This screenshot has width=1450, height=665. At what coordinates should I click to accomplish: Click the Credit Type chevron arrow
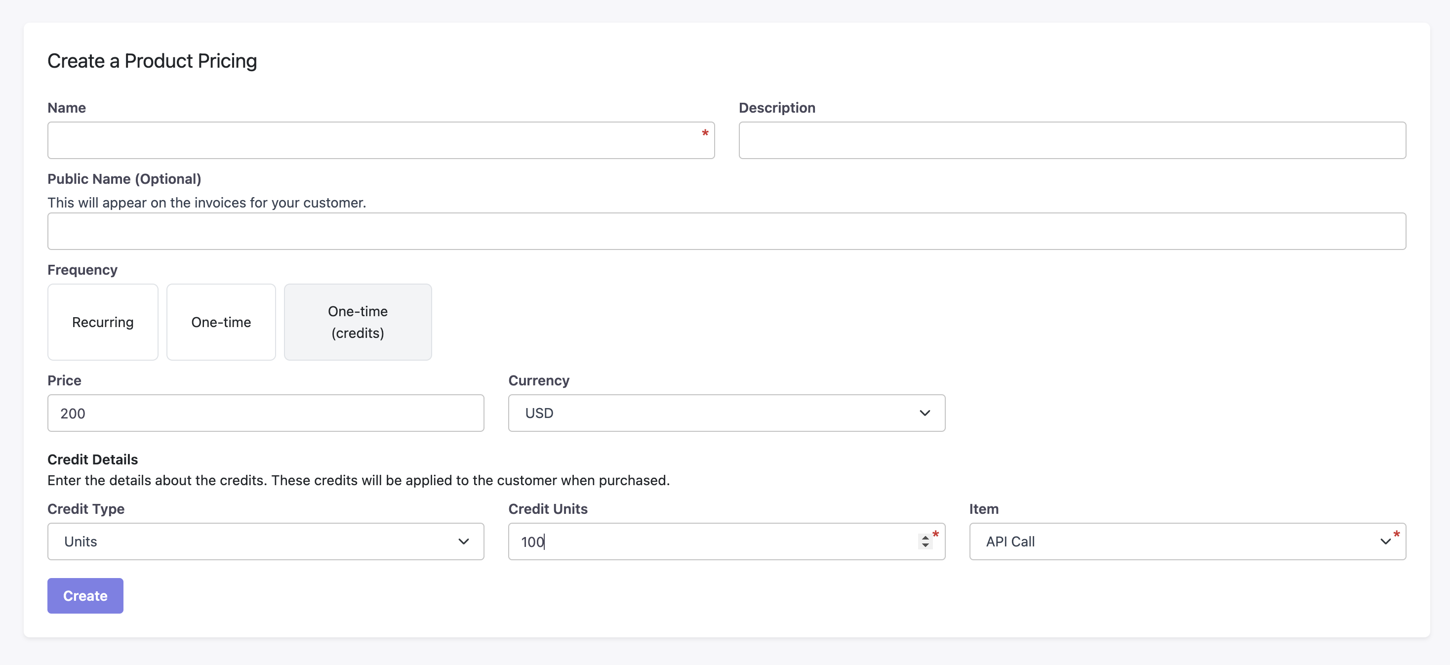[x=463, y=541]
